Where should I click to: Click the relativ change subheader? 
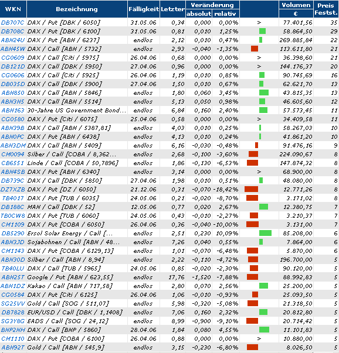coord(226,13)
